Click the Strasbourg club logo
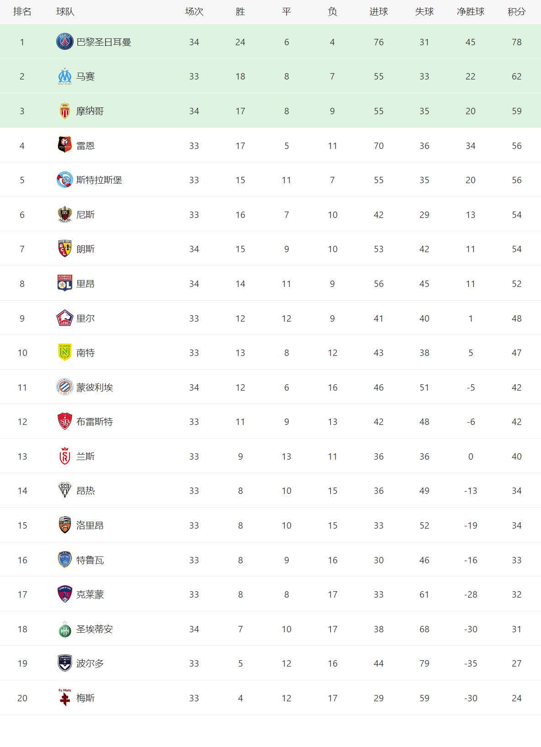541x747 pixels. (64, 180)
